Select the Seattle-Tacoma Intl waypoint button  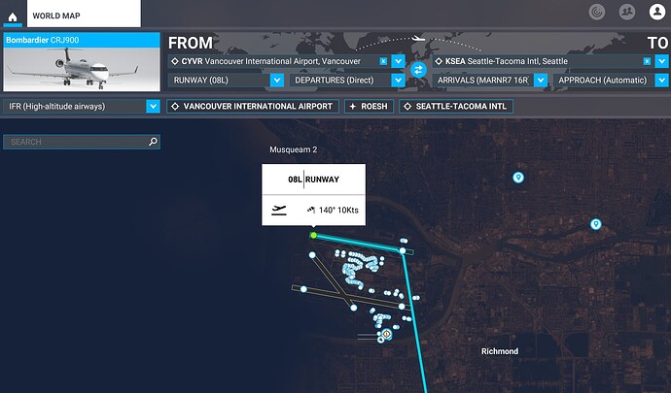(456, 107)
